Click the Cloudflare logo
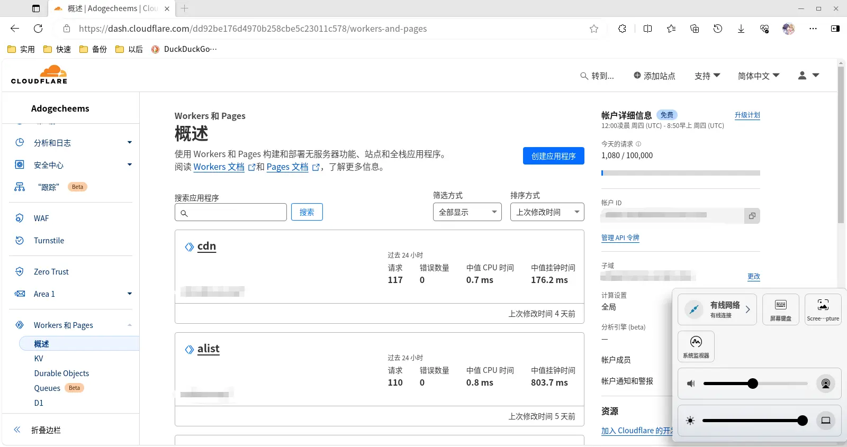 coord(39,75)
